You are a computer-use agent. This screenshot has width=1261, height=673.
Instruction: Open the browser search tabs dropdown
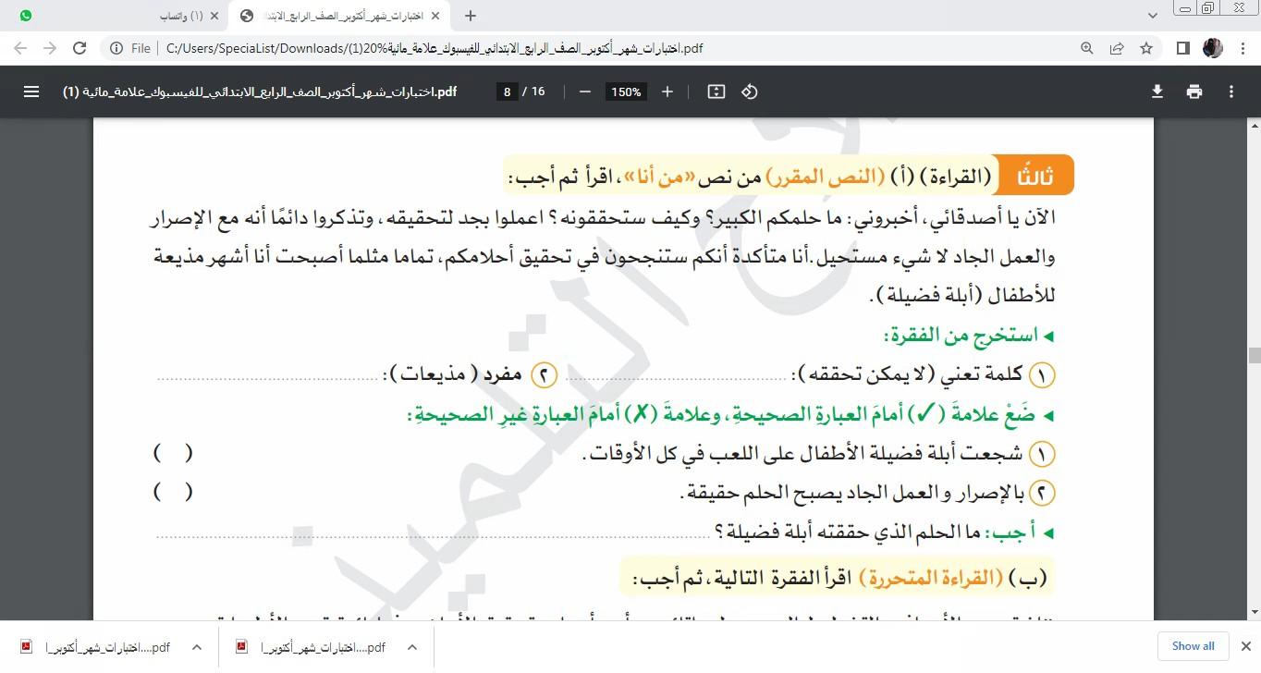coord(1152,16)
